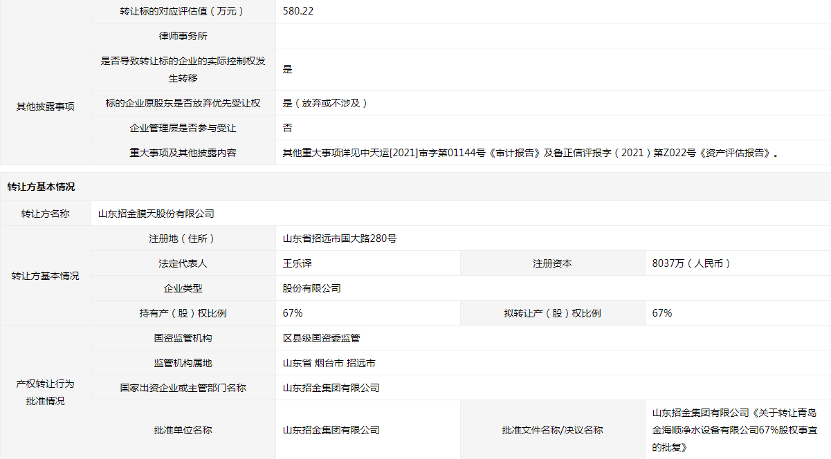Select the value 否 for management participation
The width and height of the screenshot is (831, 459).
[x=288, y=128]
